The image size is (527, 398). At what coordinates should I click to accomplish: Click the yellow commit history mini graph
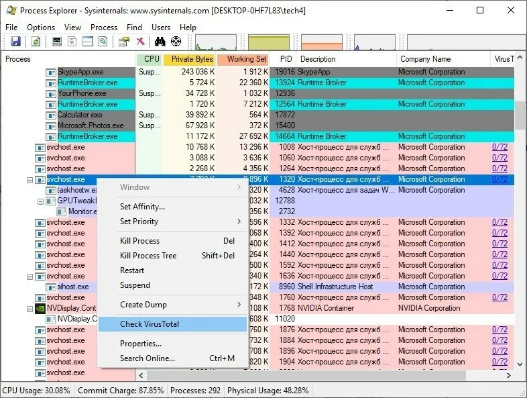269,42
